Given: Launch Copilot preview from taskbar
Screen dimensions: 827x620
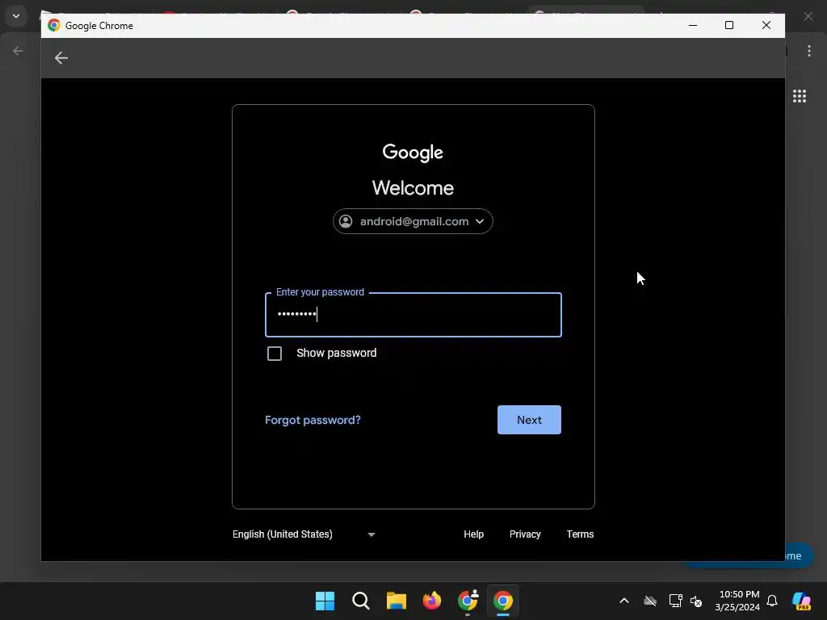Looking at the screenshot, I should pyautogui.click(x=801, y=601).
